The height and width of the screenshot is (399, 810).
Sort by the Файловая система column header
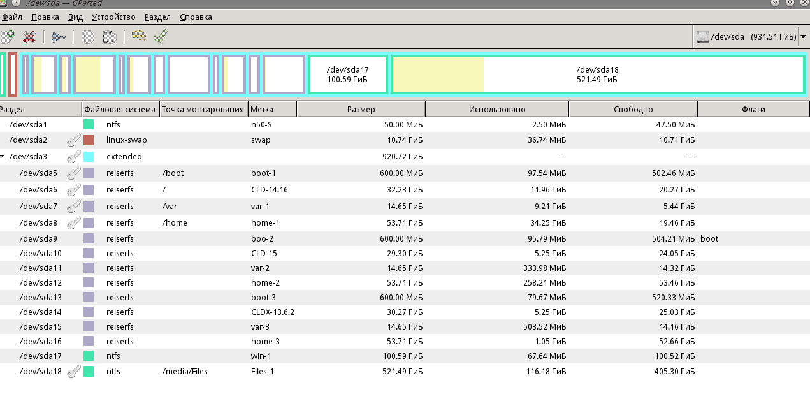(x=120, y=109)
